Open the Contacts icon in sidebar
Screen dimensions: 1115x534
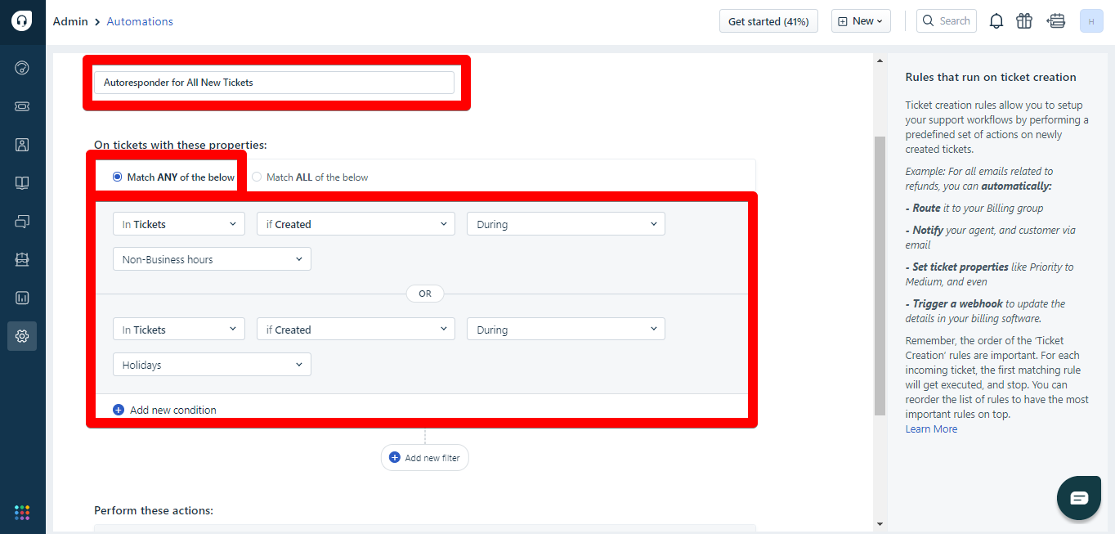pos(22,145)
